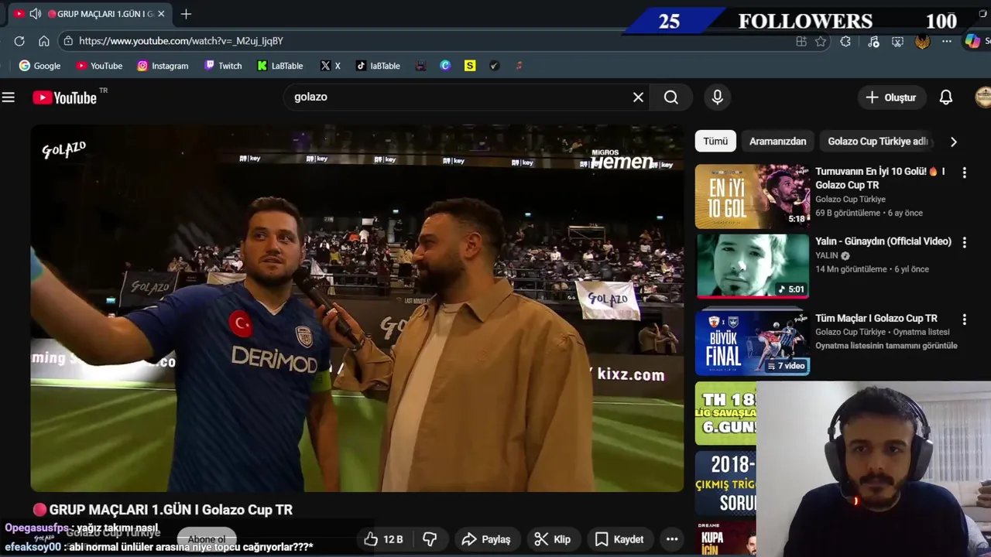The height and width of the screenshot is (557, 991).
Task: Open options for the Tüm Maçlar playlist
Action: tap(965, 319)
